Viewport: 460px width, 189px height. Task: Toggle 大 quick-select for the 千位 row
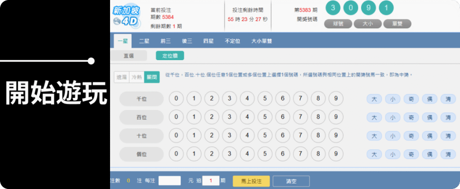(x=374, y=99)
